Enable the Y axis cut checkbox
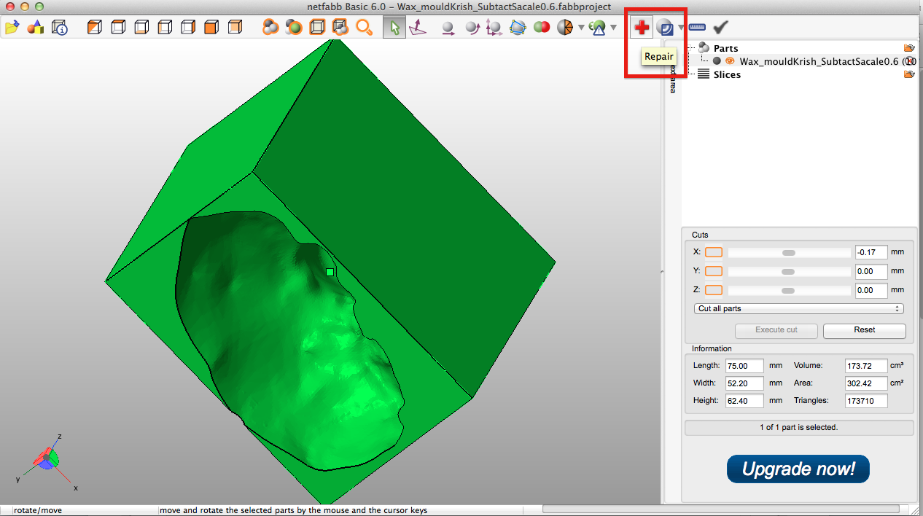Screen dimensions: 923x516 713,271
